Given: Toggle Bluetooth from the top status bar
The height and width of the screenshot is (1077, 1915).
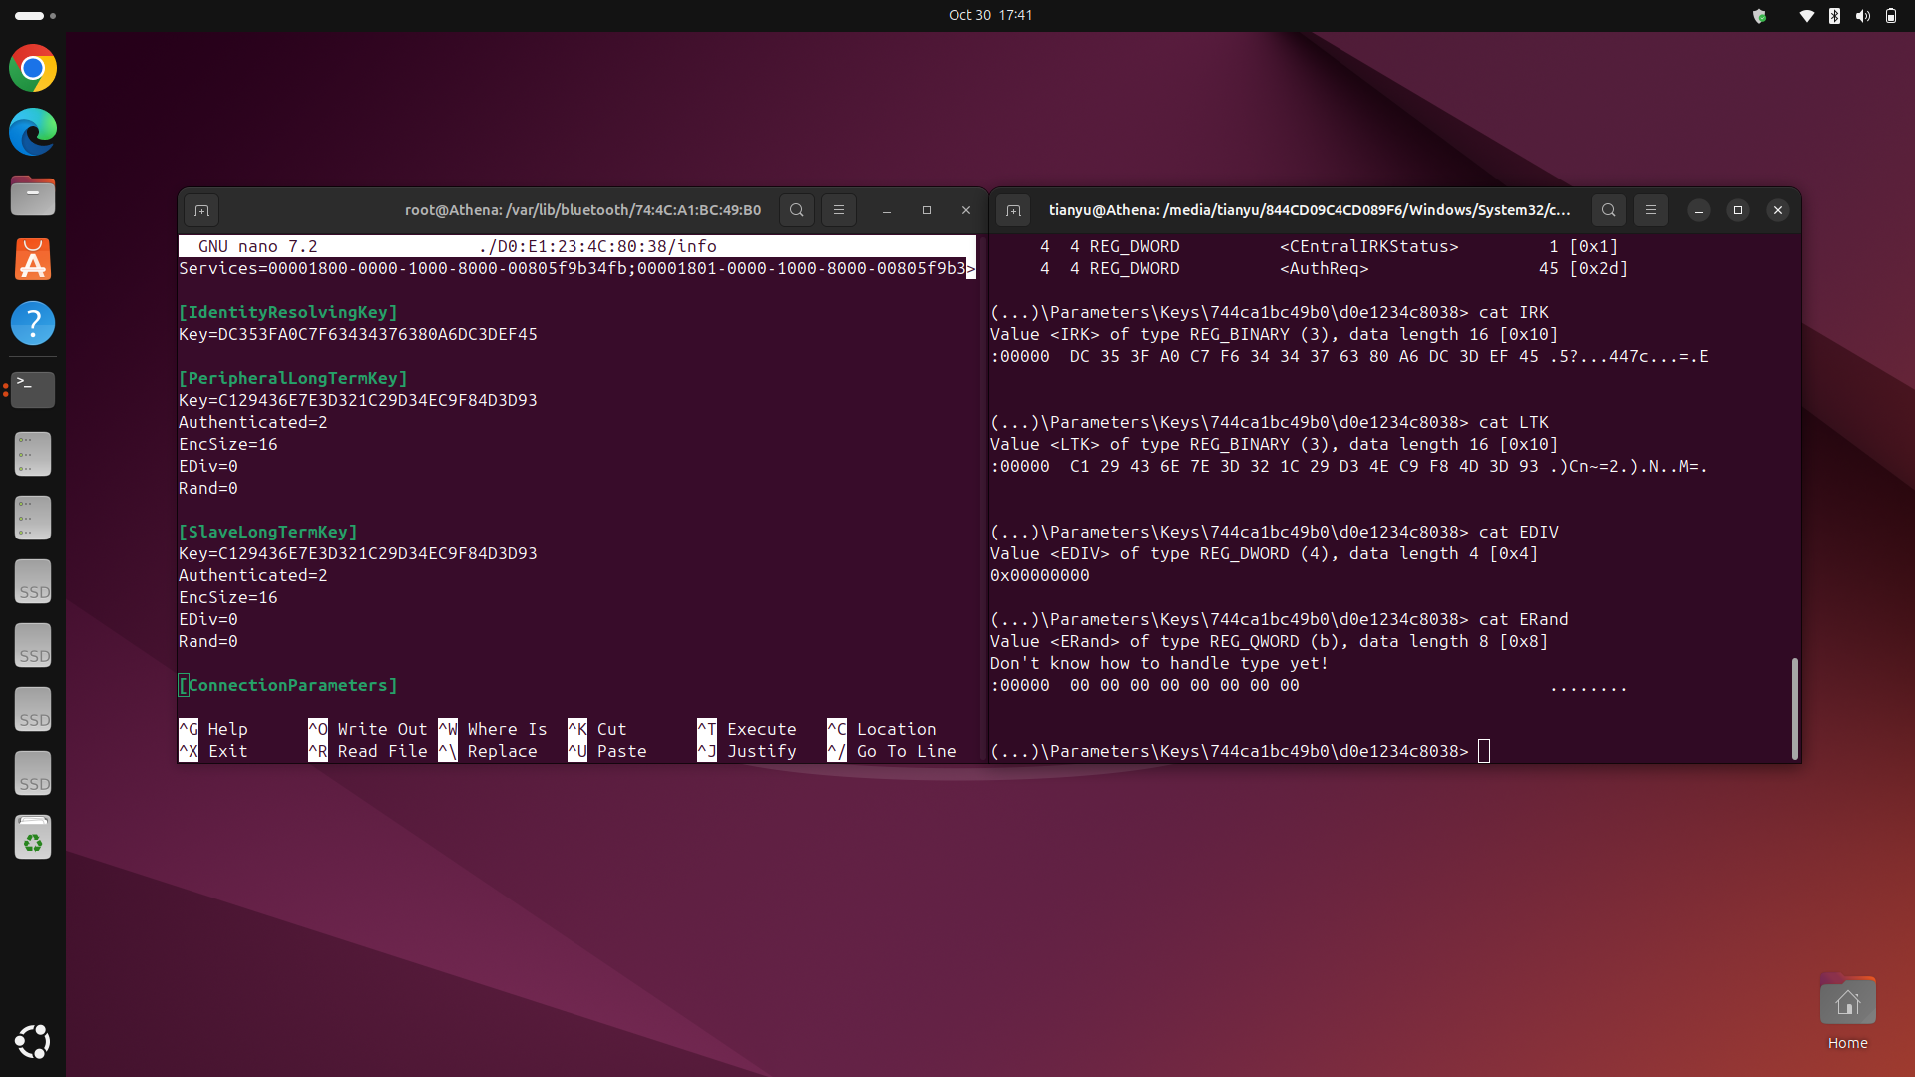Looking at the screenshot, I should (1835, 15).
